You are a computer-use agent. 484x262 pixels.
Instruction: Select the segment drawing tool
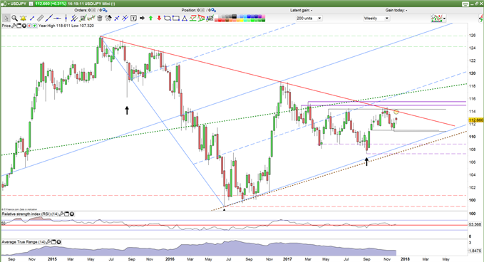click(32, 19)
